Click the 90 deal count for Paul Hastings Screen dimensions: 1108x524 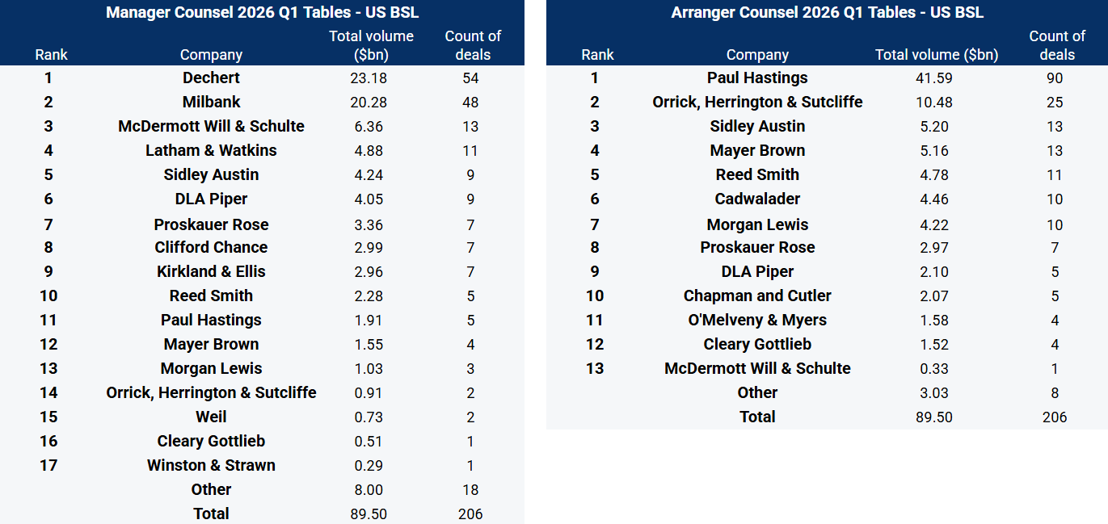[x=1054, y=78]
